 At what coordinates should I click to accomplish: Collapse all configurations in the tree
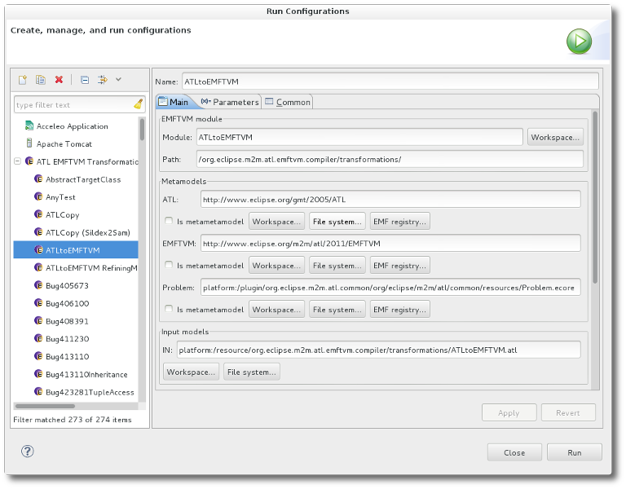click(85, 80)
